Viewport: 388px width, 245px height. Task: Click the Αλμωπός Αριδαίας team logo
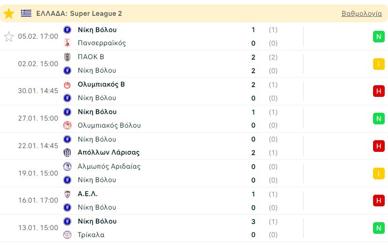(x=67, y=166)
